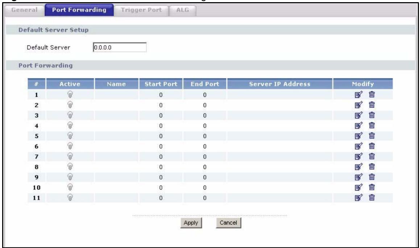Toggle active bulb for rule 3

pos(70,115)
